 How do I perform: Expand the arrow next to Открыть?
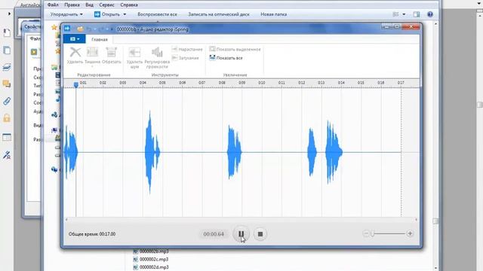coord(125,14)
